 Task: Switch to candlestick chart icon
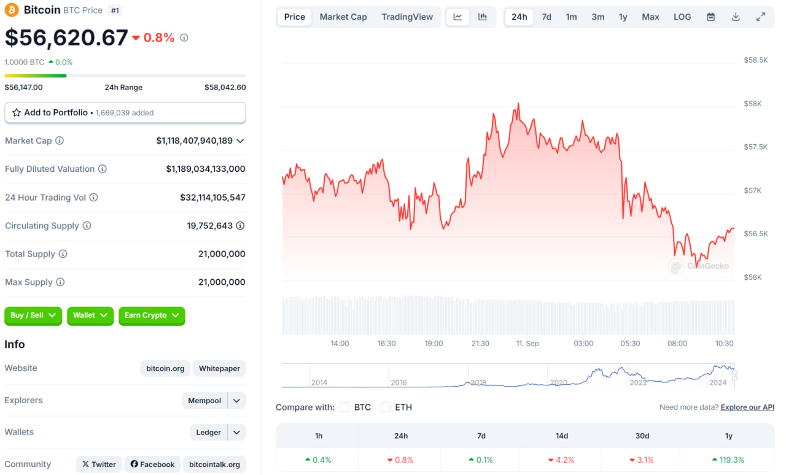(x=483, y=17)
